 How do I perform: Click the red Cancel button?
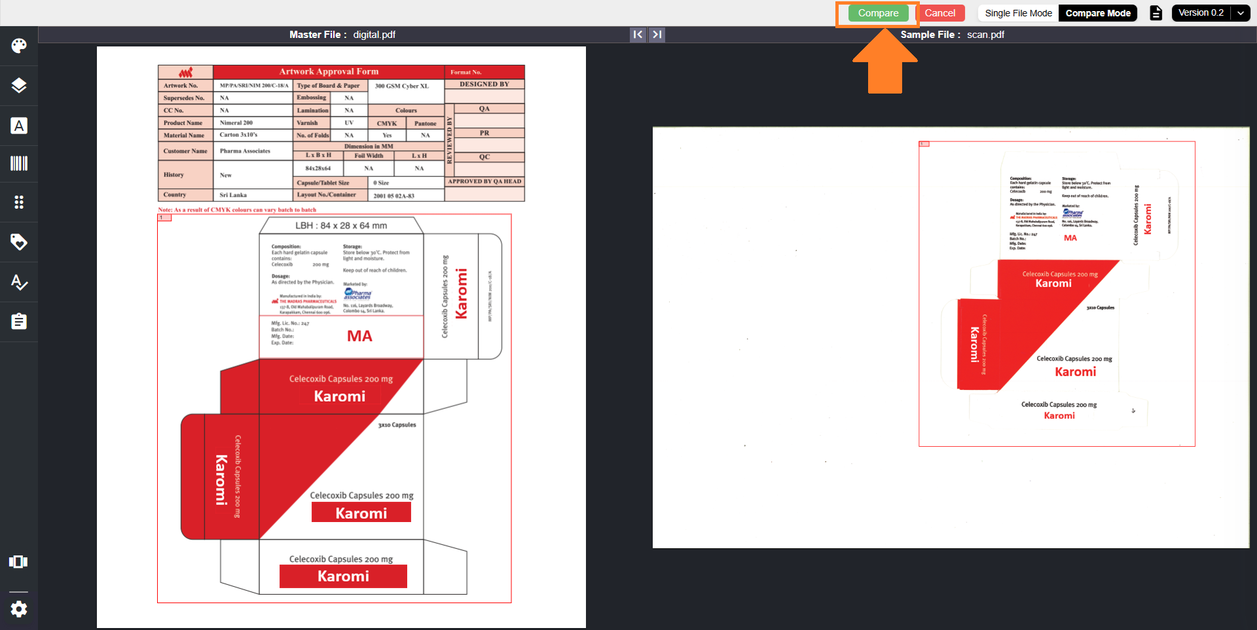pyautogui.click(x=939, y=13)
